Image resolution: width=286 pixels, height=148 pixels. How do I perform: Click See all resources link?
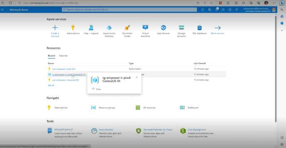[51, 85]
